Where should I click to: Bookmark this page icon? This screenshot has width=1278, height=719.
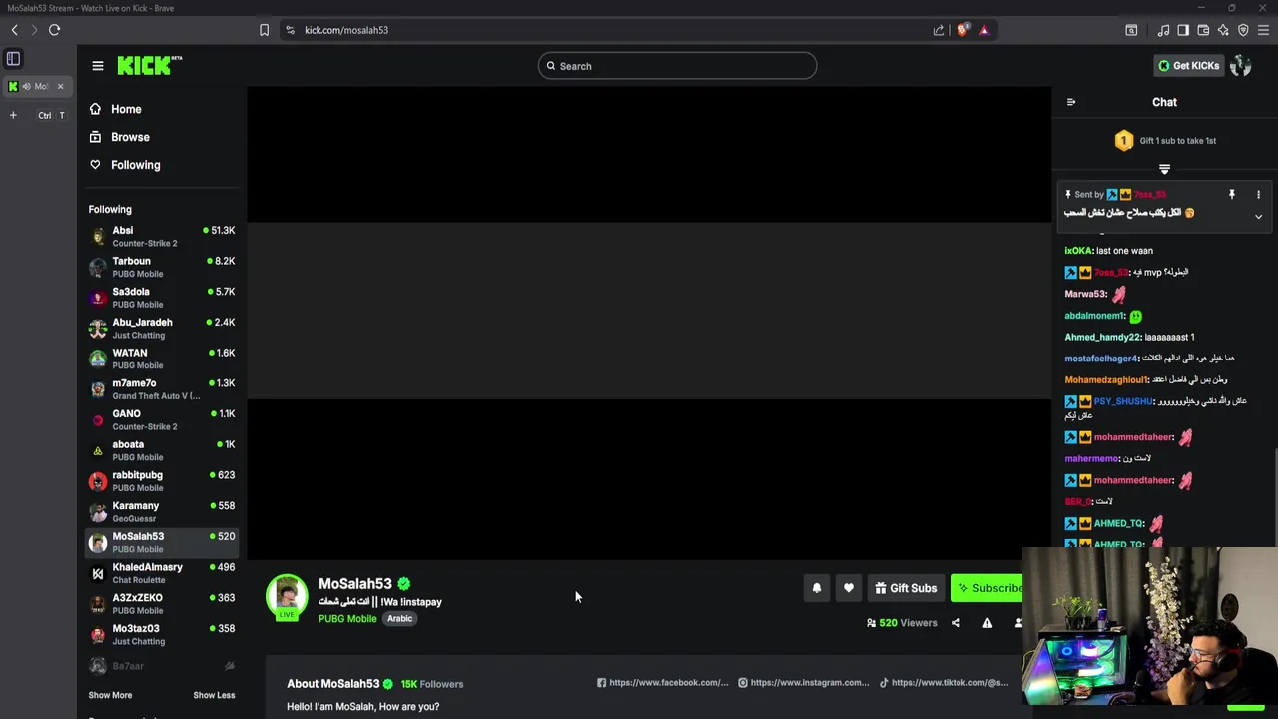tap(264, 30)
